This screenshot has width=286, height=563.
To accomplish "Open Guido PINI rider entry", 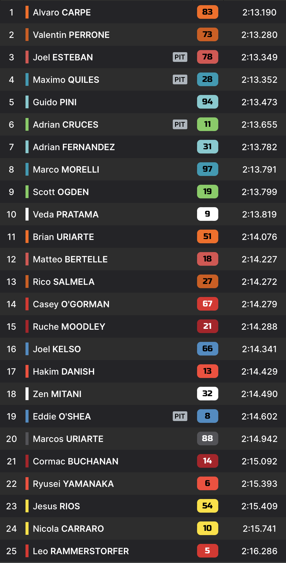I will [55, 102].
